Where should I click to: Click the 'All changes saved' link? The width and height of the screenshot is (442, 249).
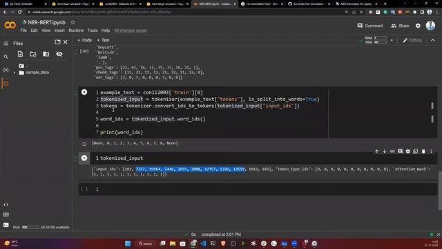[x=131, y=30]
